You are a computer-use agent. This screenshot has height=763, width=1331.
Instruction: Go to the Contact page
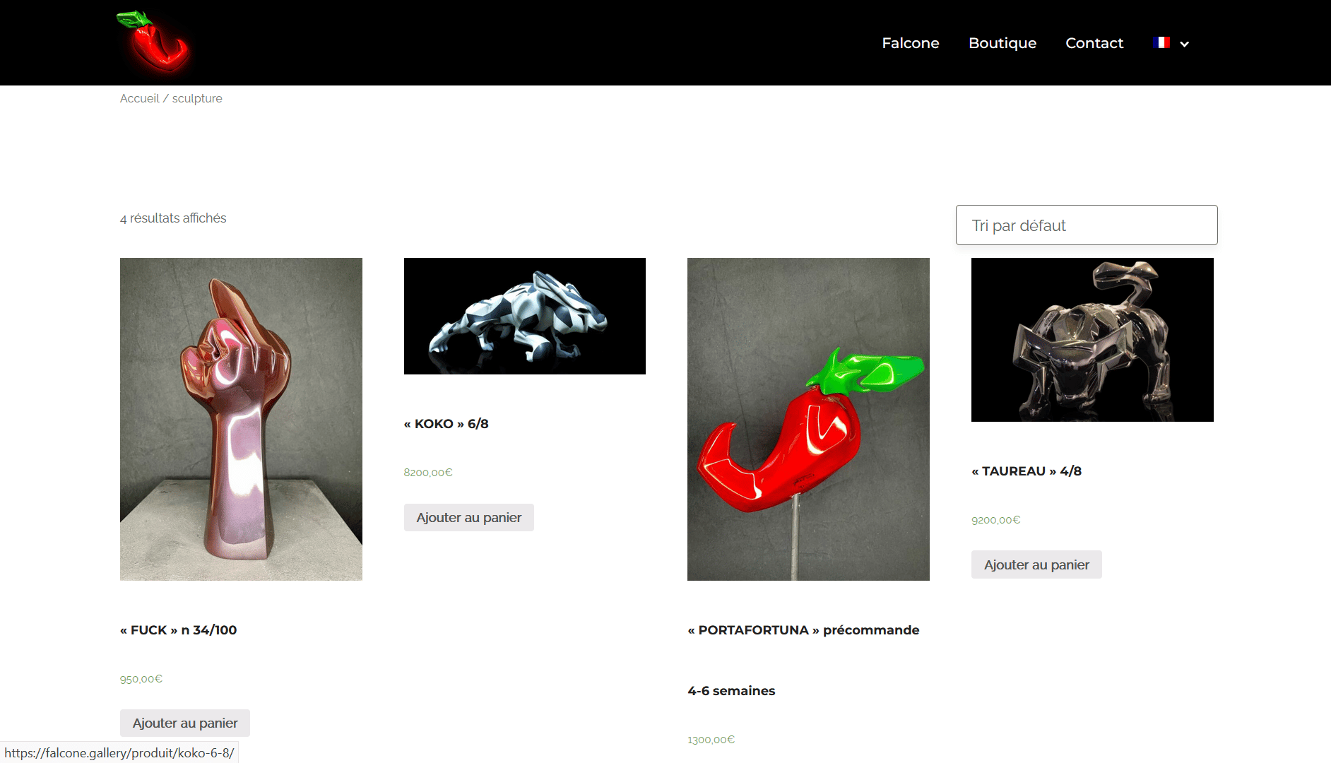point(1094,43)
